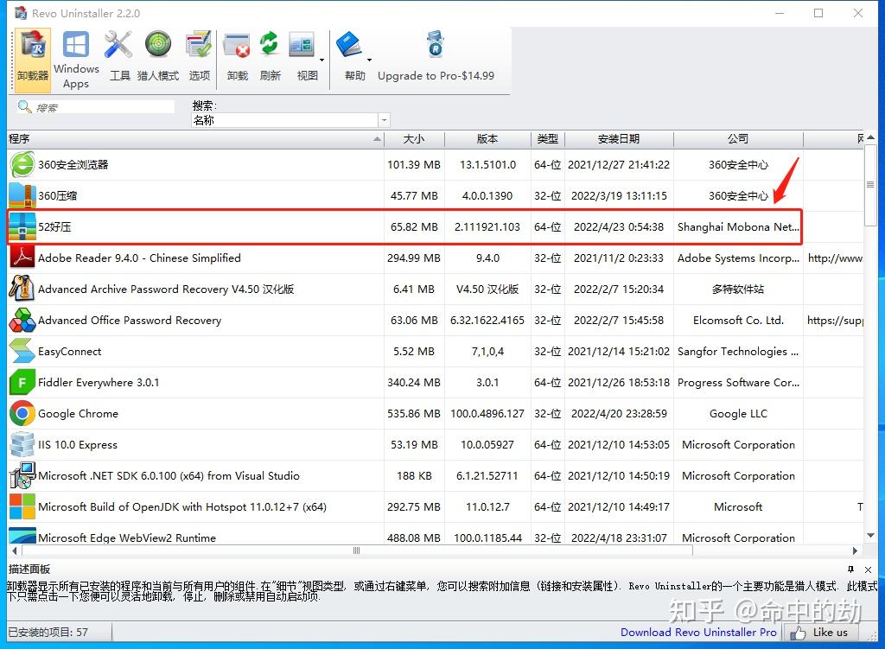
Task: Select the 360压缩 program icon
Action: (x=22, y=196)
